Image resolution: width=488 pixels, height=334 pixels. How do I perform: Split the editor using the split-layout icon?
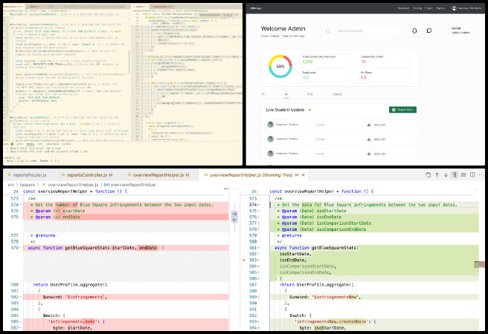(x=472, y=174)
